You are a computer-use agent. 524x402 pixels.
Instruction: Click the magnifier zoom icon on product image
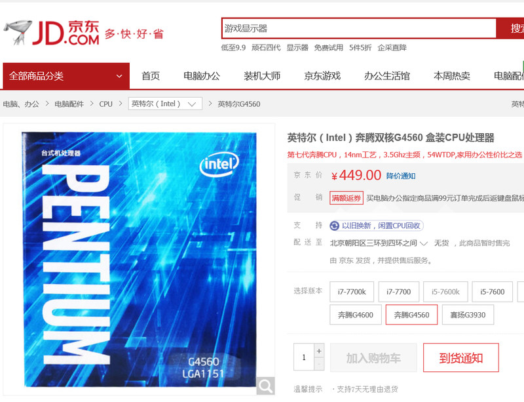click(266, 386)
